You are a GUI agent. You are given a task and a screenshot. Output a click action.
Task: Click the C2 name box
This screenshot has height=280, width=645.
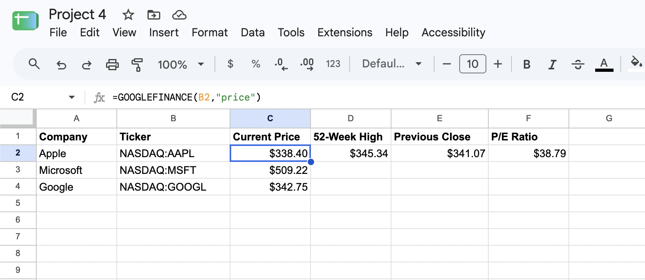pyautogui.click(x=18, y=97)
